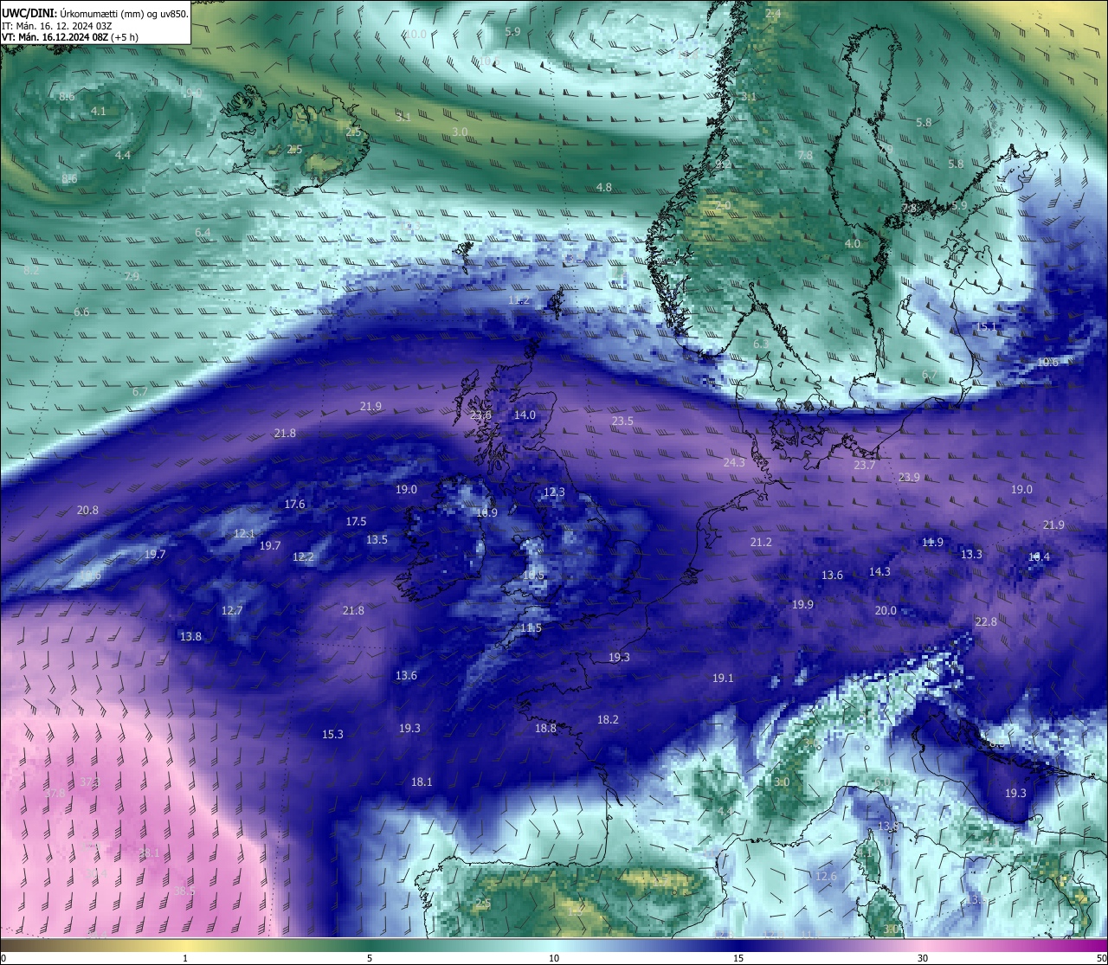1108x965 pixels.
Task: Click the 1 tick on the color scale
Action: 185,958
